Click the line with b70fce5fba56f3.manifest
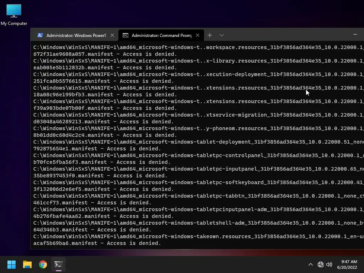364x273 pixels. pyautogui.click(x=102, y=162)
